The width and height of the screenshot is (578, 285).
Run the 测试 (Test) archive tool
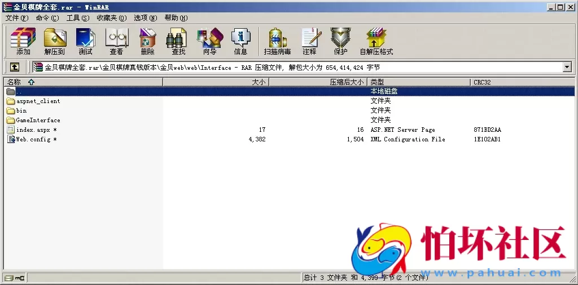pyautogui.click(x=86, y=41)
